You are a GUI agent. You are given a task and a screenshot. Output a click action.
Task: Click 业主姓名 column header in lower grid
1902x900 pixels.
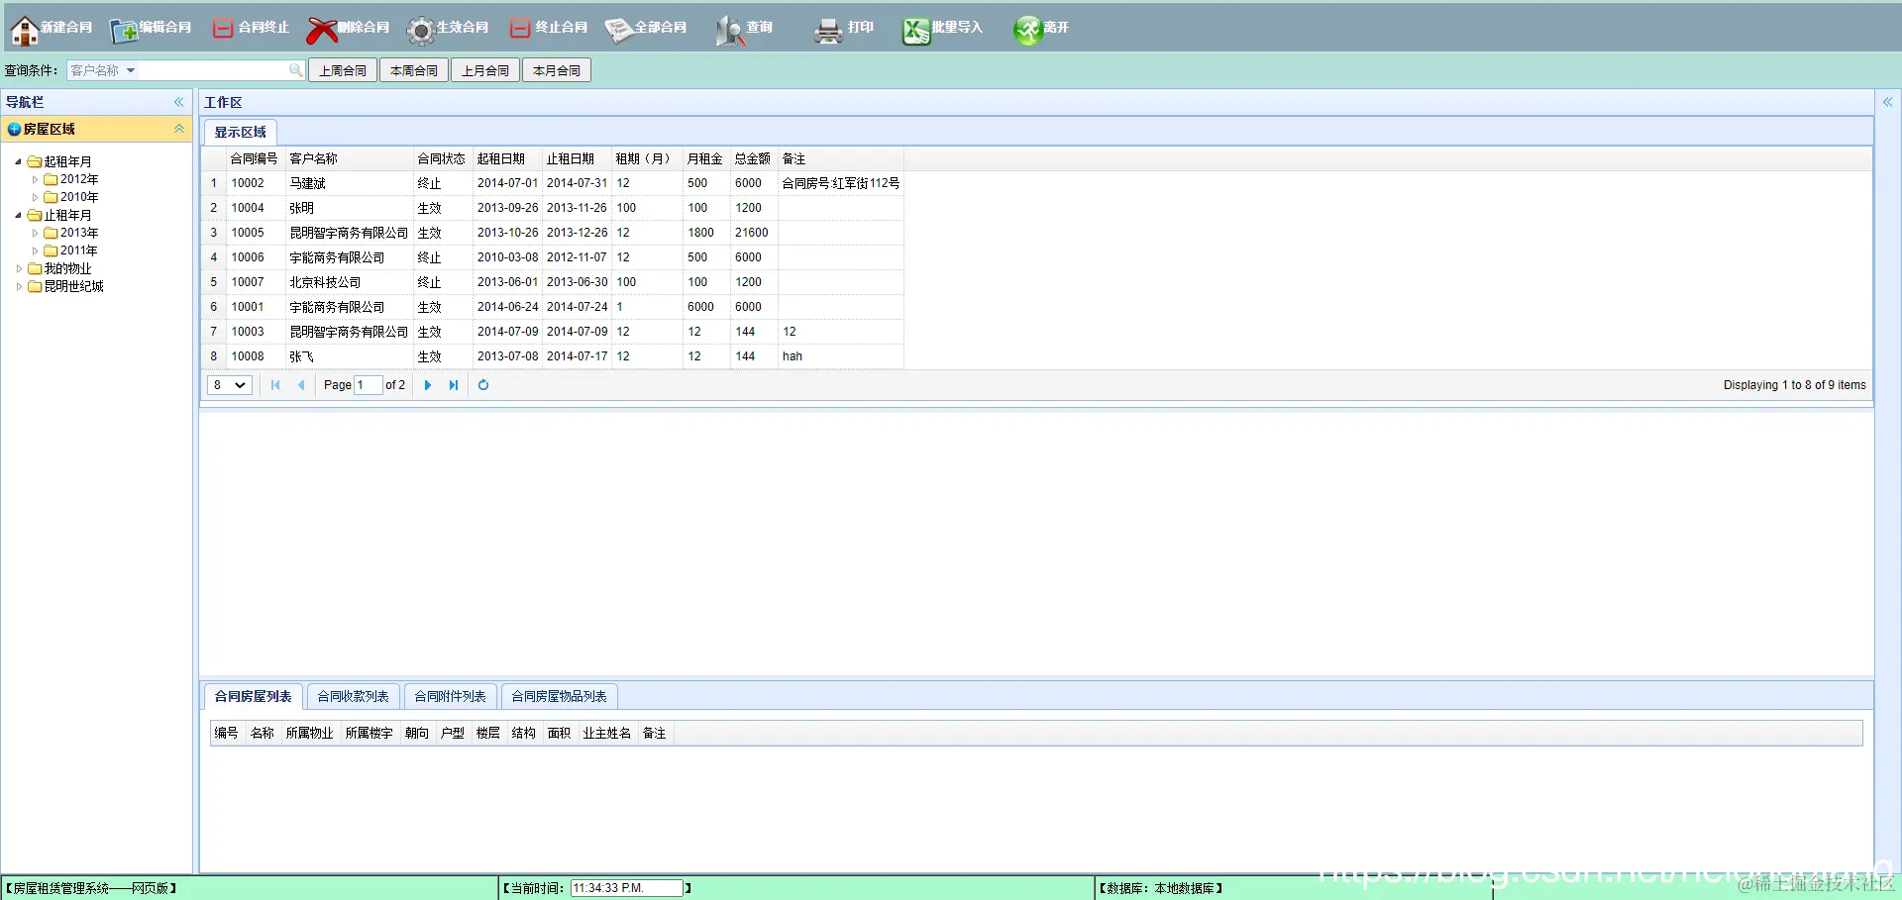(x=607, y=733)
